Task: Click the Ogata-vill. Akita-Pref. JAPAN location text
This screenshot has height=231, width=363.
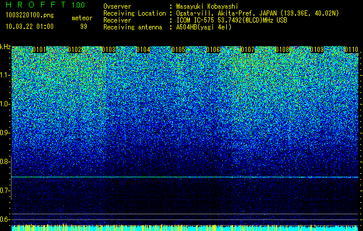Action: pos(257,13)
